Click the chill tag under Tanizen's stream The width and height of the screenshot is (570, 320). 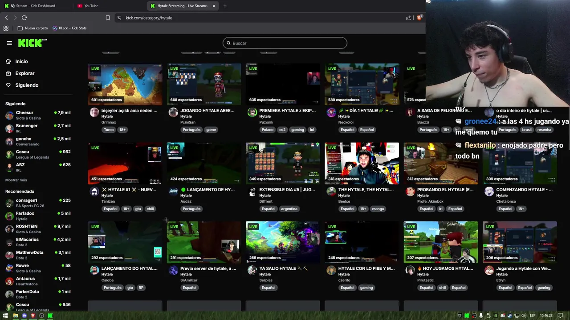pyautogui.click(x=150, y=209)
